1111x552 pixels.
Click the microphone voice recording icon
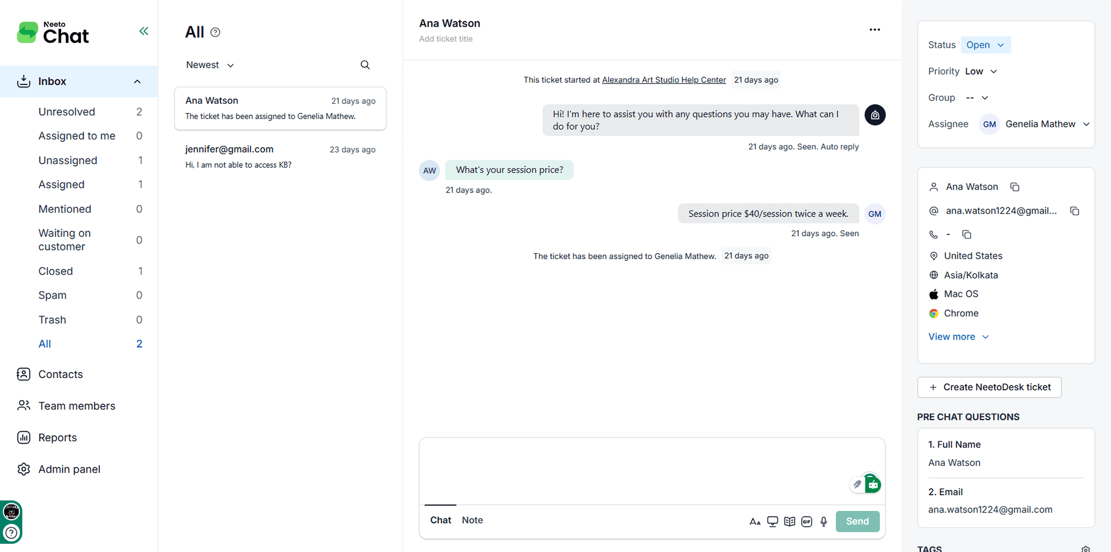point(823,522)
